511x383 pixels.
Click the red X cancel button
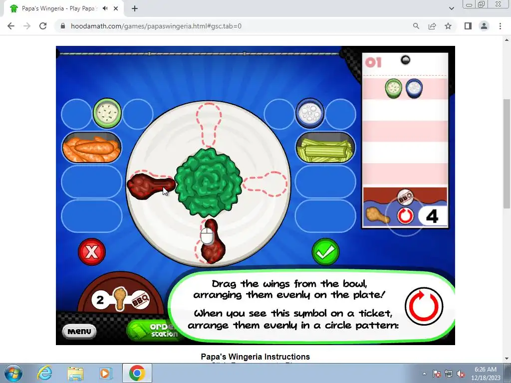click(x=92, y=252)
